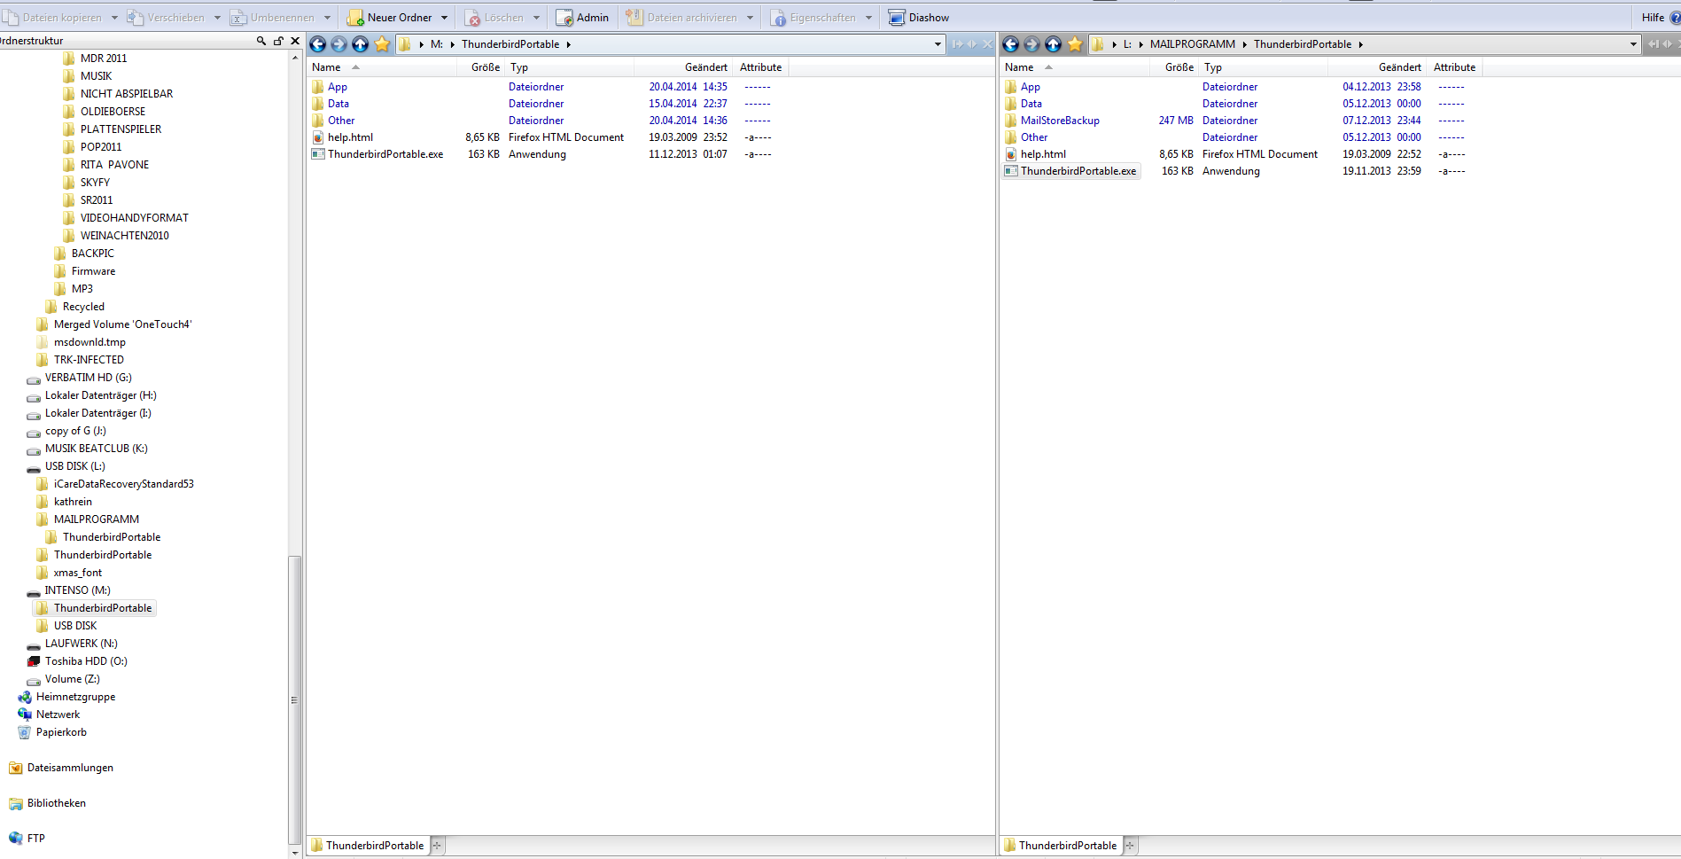Open favorites star in the left pane
1681x859 pixels.
[382, 44]
